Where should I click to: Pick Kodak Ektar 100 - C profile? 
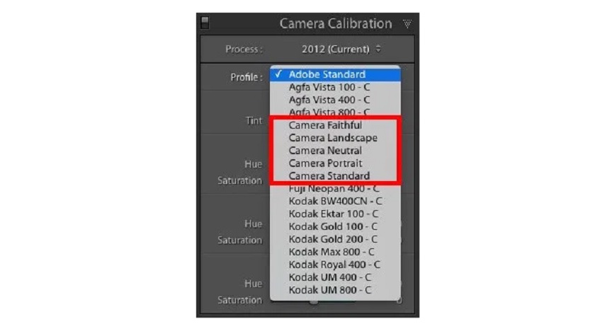pyautogui.click(x=333, y=214)
